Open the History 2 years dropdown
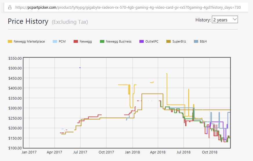The height and width of the screenshot is (161, 253). [x=225, y=19]
